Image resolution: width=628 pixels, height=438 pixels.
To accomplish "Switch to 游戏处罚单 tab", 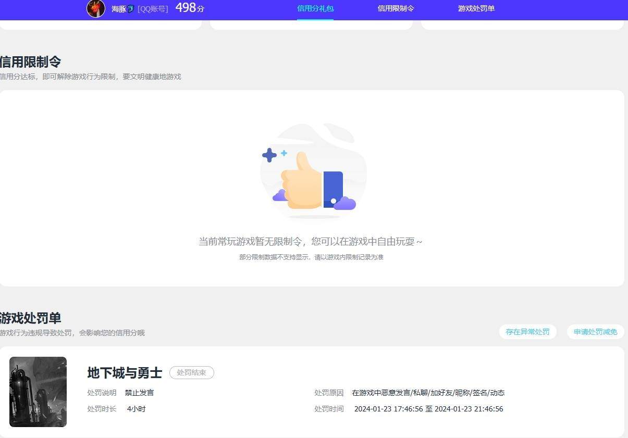I will point(476,8).
